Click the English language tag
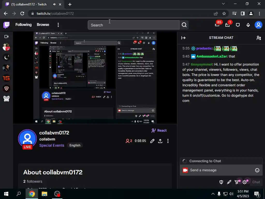 75,145
